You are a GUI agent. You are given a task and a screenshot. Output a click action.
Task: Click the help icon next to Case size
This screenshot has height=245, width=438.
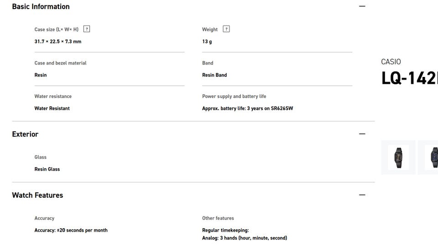tap(87, 29)
